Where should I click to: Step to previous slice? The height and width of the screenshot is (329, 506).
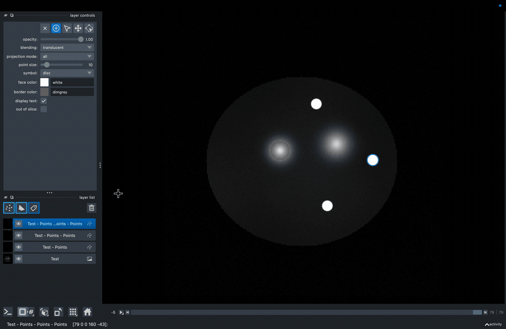coord(128,312)
